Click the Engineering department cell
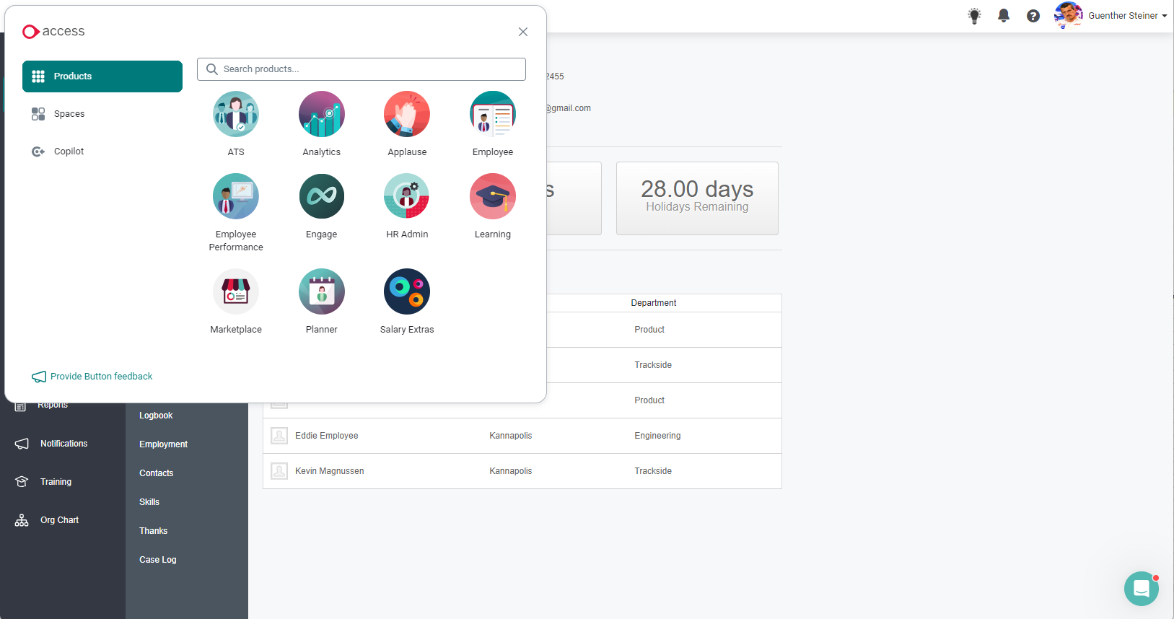 click(x=657, y=436)
